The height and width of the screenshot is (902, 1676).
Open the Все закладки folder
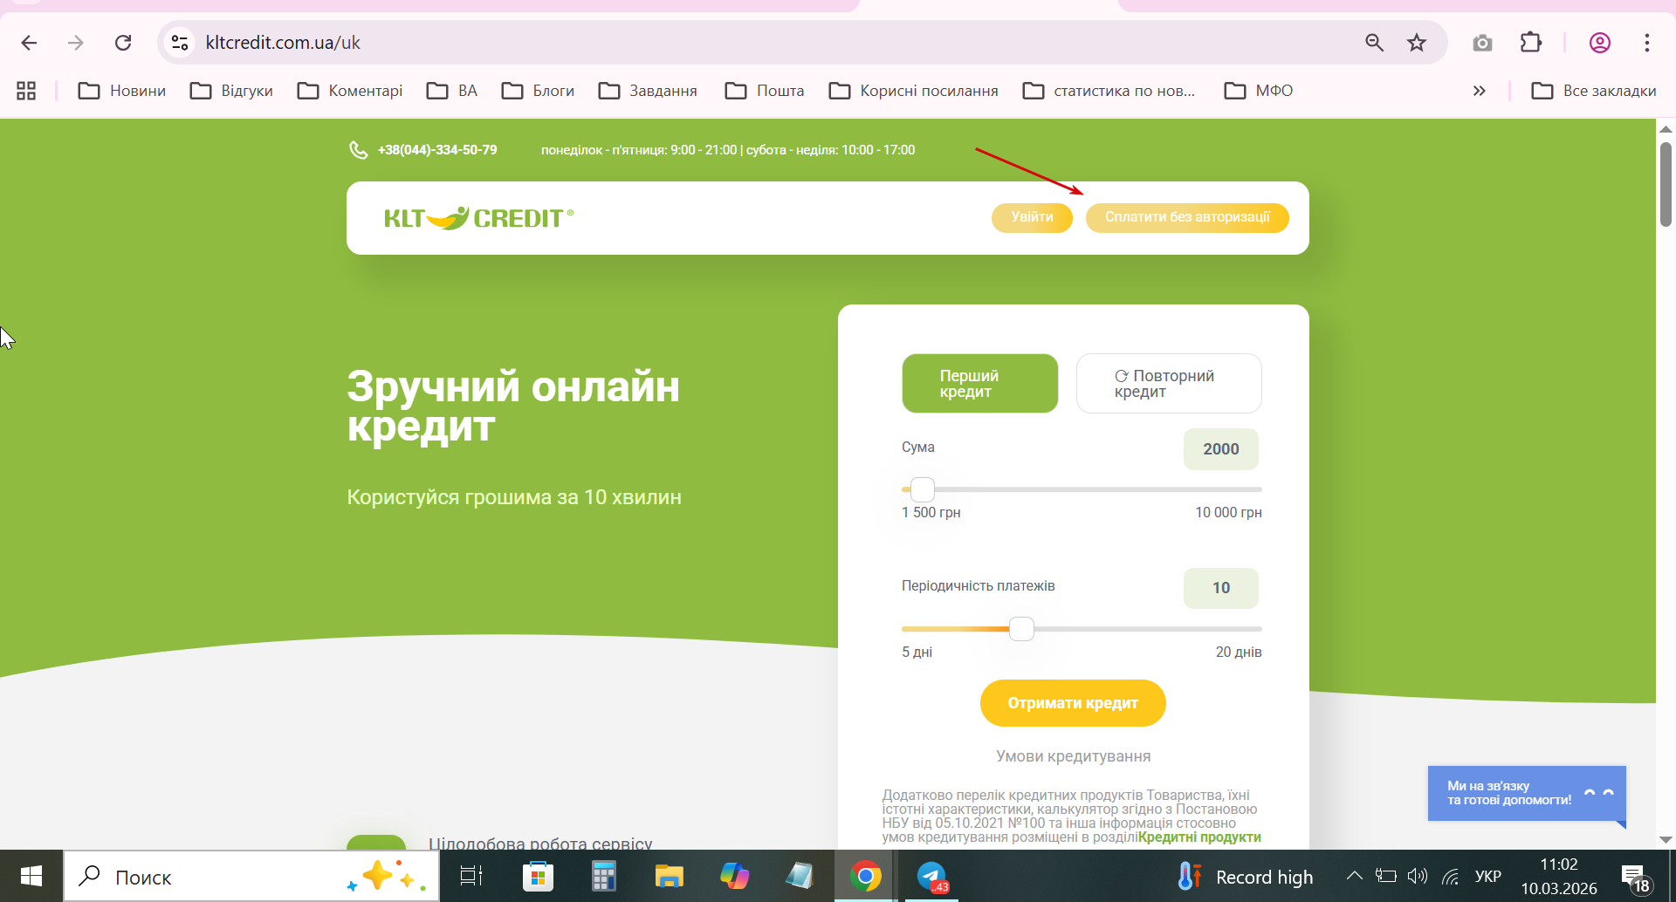tap(1594, 91)
